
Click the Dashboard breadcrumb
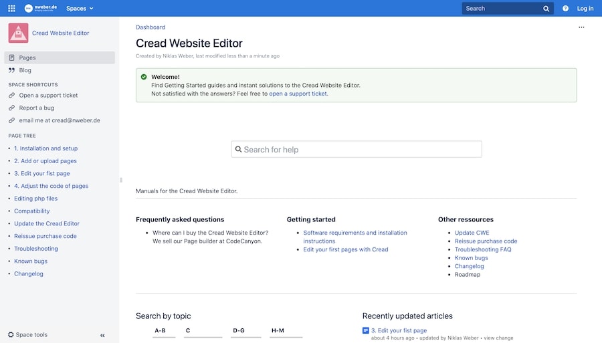coord(150,27)
